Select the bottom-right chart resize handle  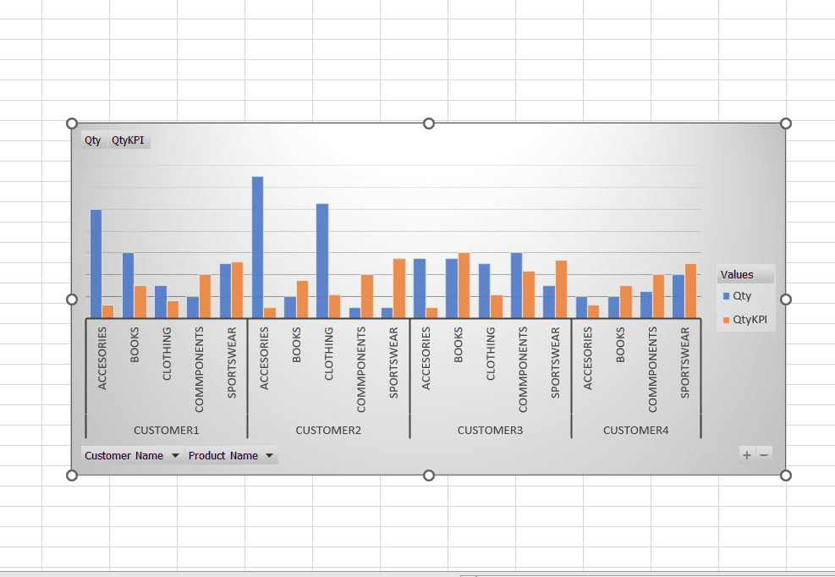click(x=785, y=475)
